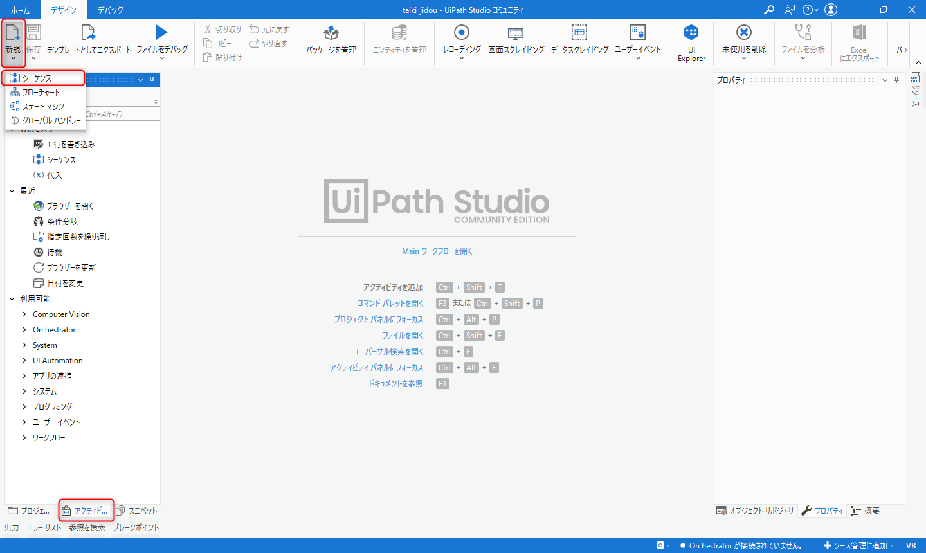Screen dimensions: 926x553
Task: Expand the アプリの連携 category
Action: coord(24,376)
